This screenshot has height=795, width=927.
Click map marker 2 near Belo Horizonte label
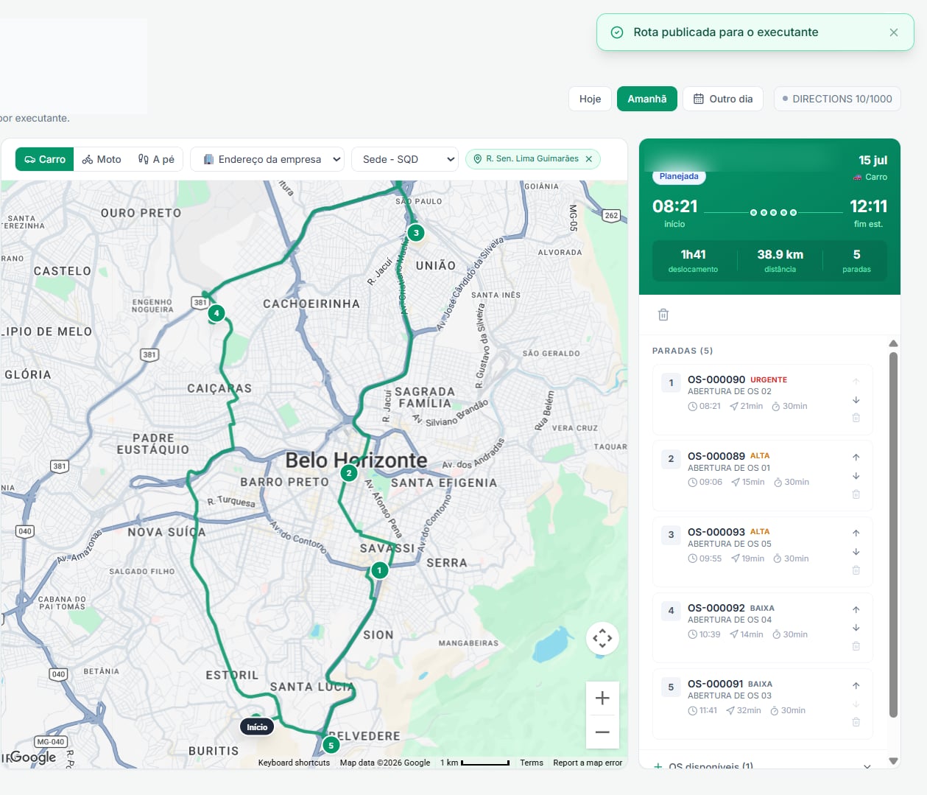(x=349, y=473)
